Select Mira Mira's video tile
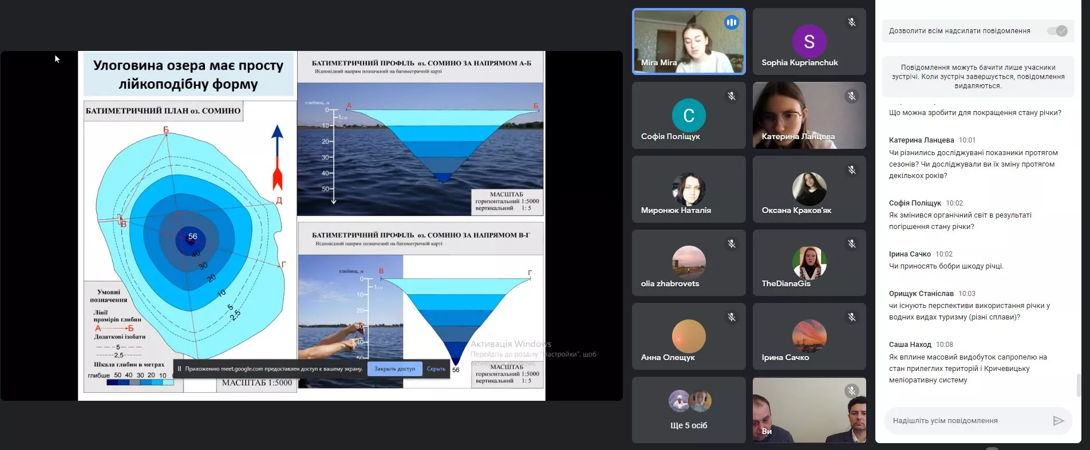This screenshot has width=1090, height=450. pyautogui.click(x=689, y=42)
